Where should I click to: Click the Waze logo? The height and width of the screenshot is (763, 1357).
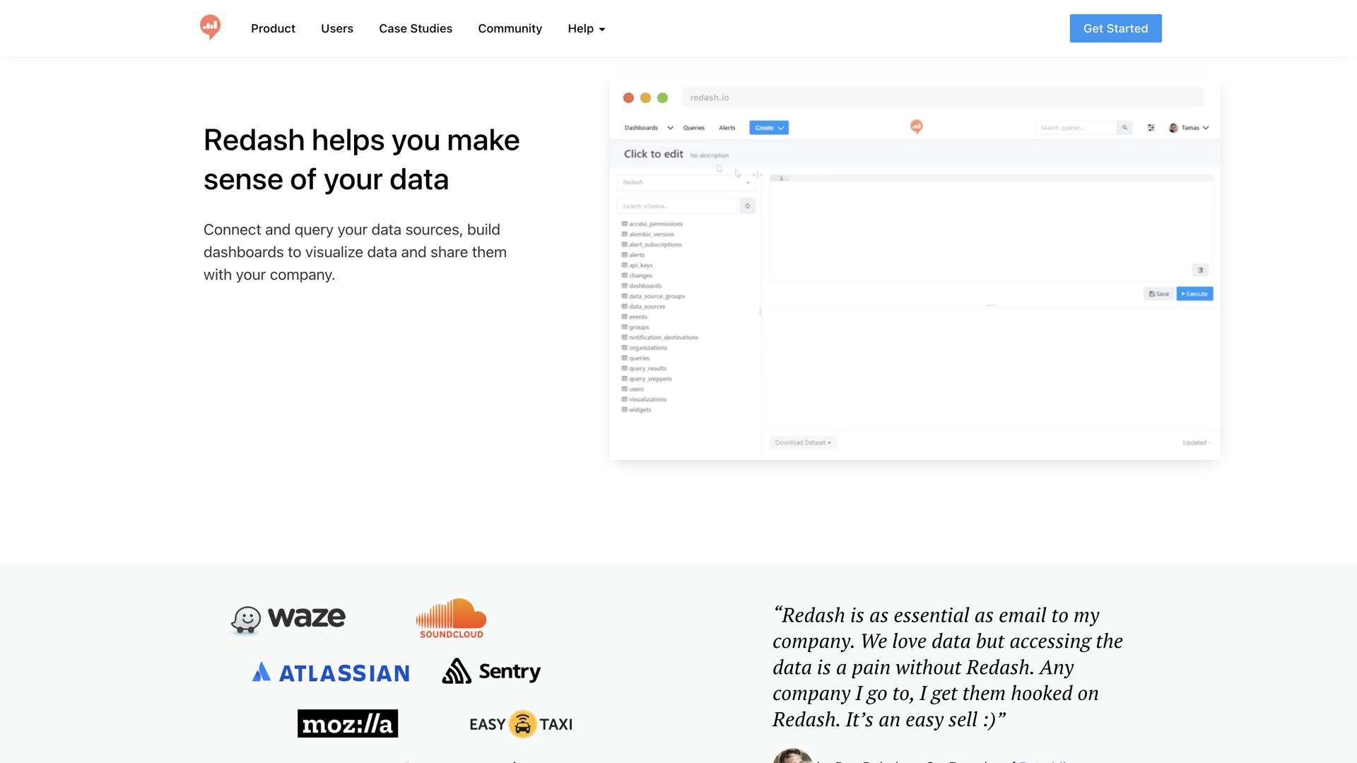click(x=288, y=619)
